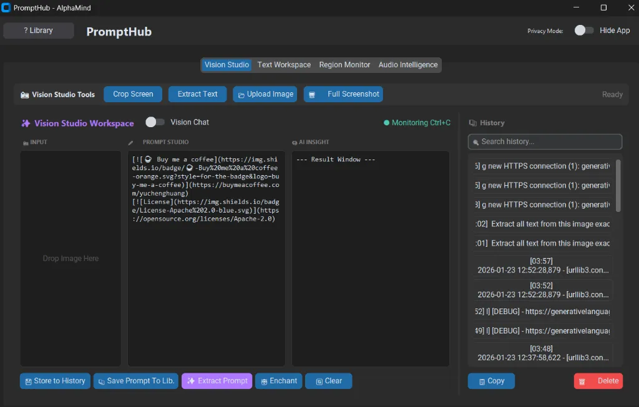
Task: Clear the workspace with Clear button
Action: 328,381
